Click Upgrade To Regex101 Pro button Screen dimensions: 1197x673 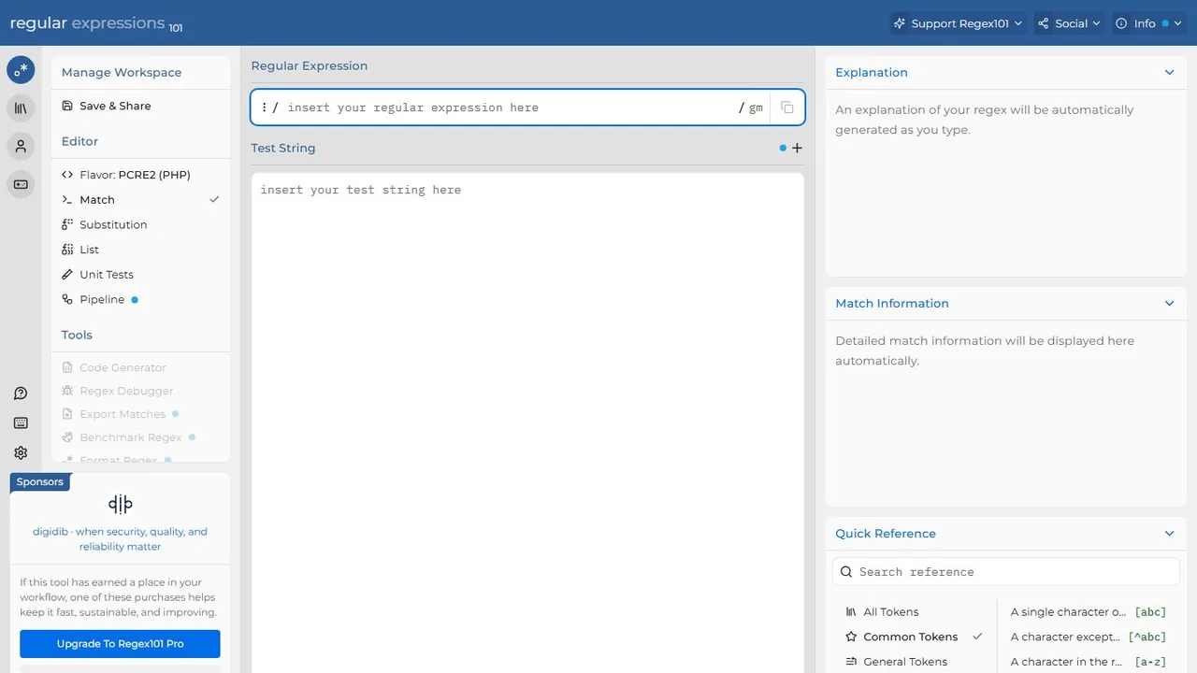120,644
